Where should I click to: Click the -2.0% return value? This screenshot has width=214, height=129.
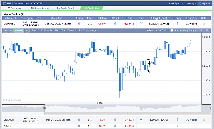102,24
